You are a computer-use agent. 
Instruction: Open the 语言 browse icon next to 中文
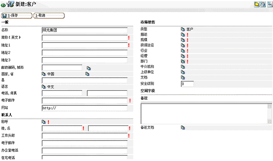44,87
